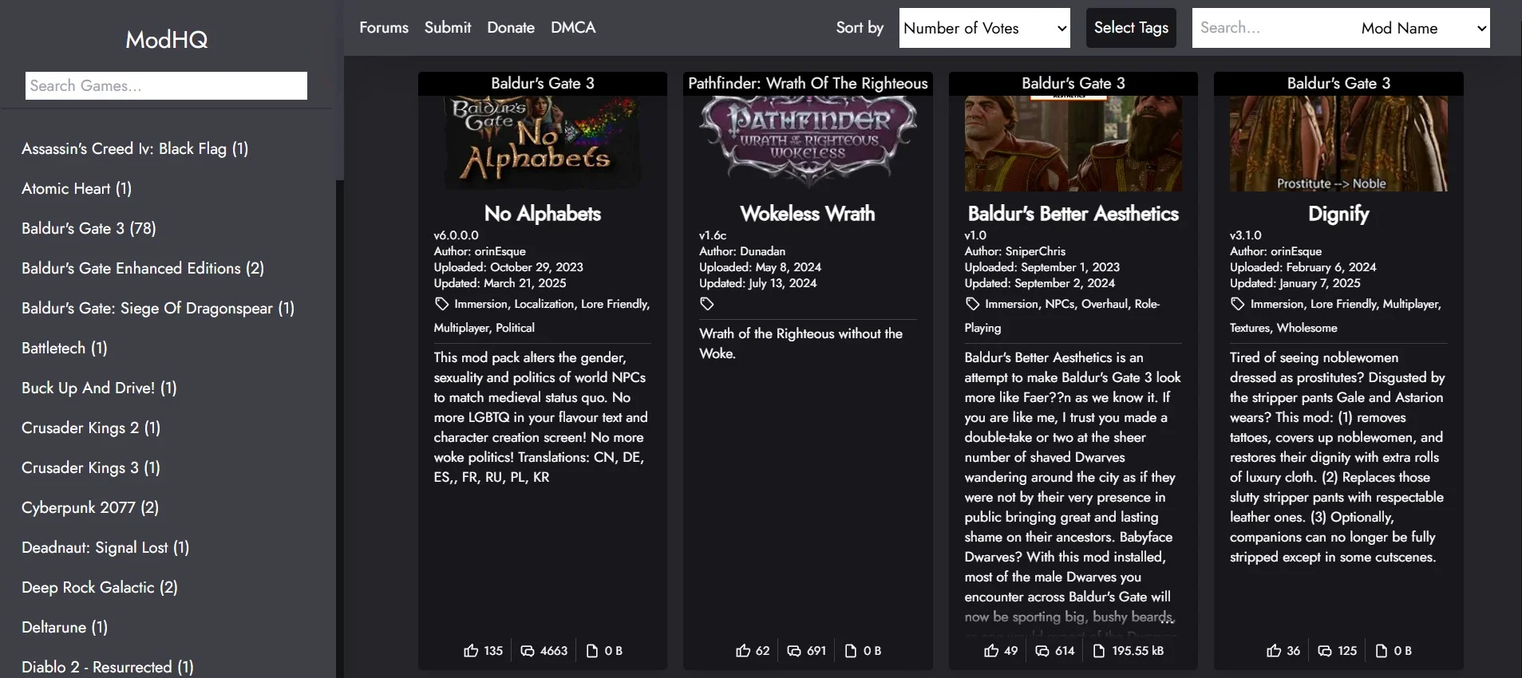Select Deltarune in the game list
This screenshot has height=678, width=1522.
(65, 627)
